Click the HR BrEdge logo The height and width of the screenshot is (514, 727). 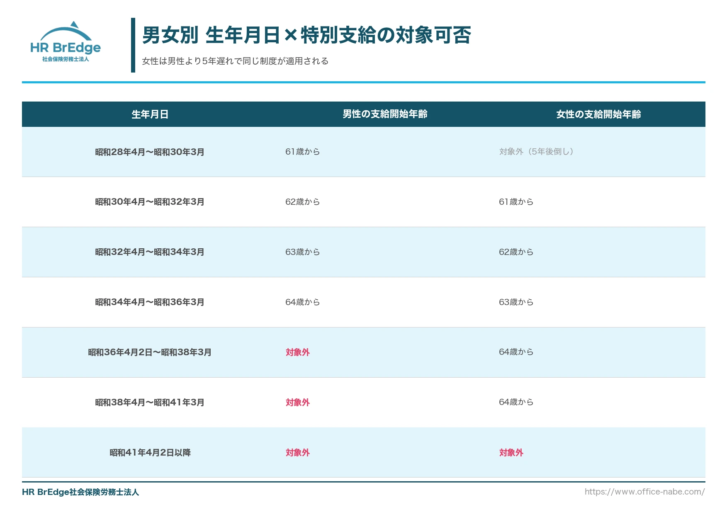tap(66, 42)
